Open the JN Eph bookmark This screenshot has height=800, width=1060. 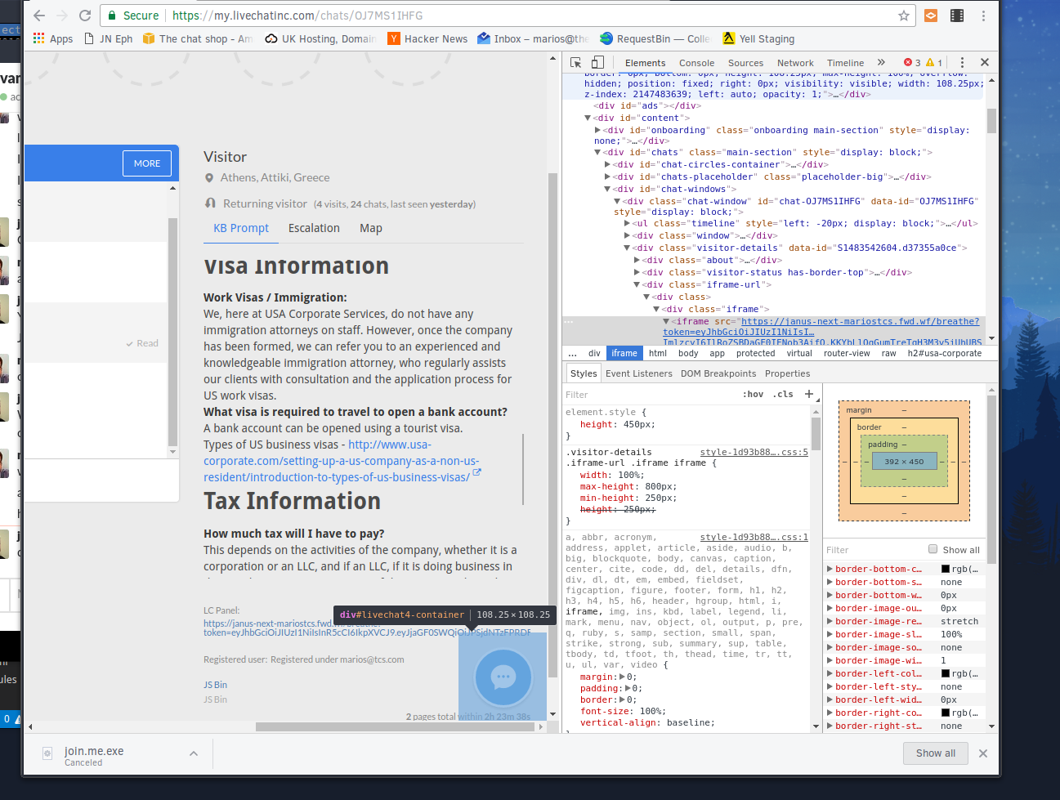109,38
